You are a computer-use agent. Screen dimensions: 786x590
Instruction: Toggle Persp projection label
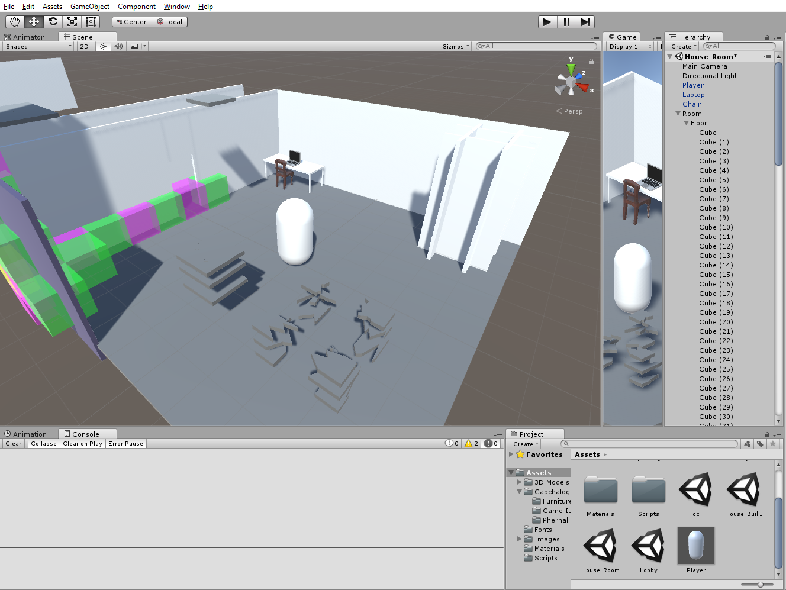570,111
